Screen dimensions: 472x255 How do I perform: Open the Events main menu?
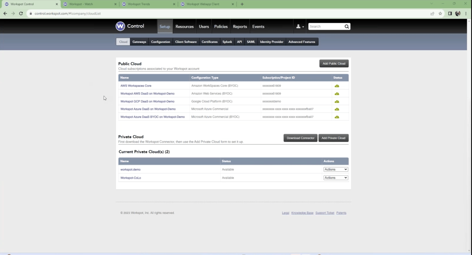(x=258, y=26)
